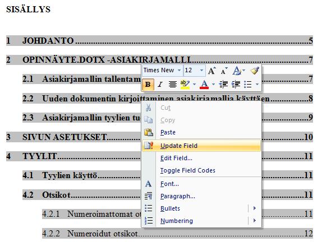Image resolution: width=322 pixels, height=242 pixels.
Task: Follow the OPINNÄYTE.DOTX -ASIAKIRJAMALLI entry
Action: pyautogui.click(x=159, y=60)
